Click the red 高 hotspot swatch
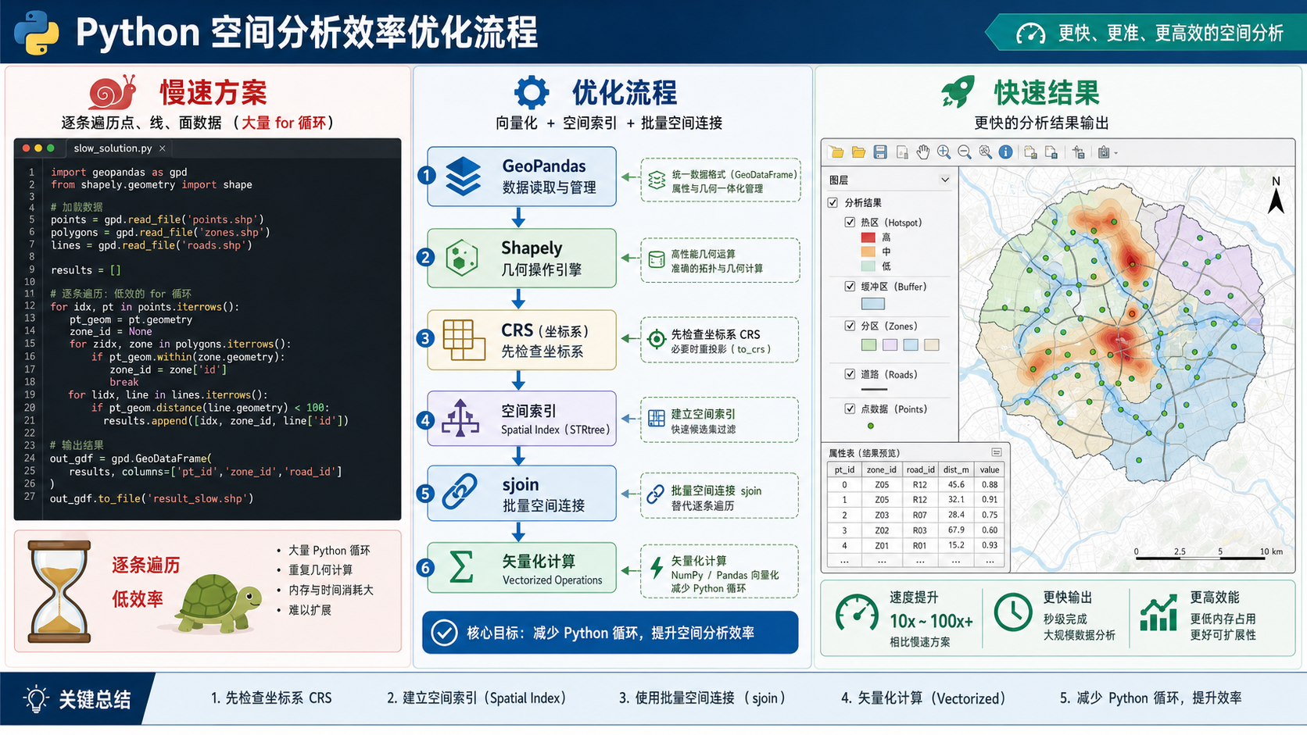 (x=868, y=237)
